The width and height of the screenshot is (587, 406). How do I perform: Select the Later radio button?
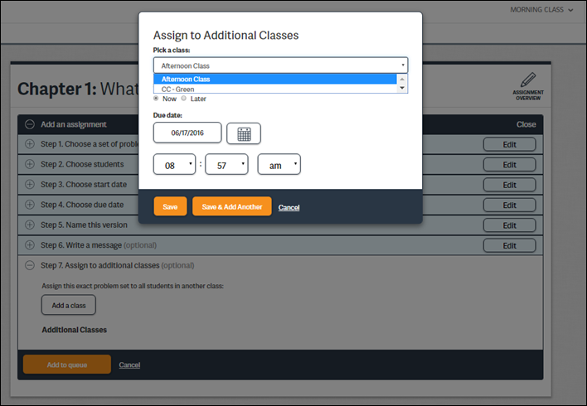point(184,99)
